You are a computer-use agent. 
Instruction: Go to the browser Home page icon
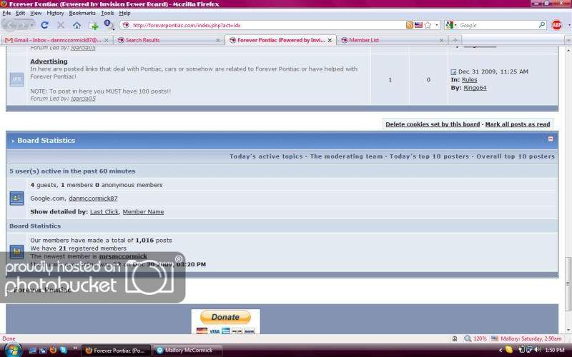click(77, 25)
